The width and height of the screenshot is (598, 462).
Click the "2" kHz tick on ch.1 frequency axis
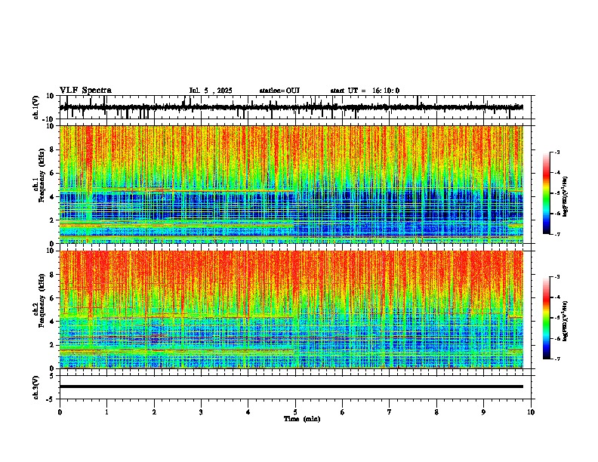point(52,220)
